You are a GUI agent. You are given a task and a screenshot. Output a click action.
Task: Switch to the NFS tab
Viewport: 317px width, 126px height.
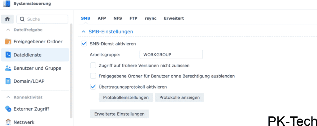118,18
